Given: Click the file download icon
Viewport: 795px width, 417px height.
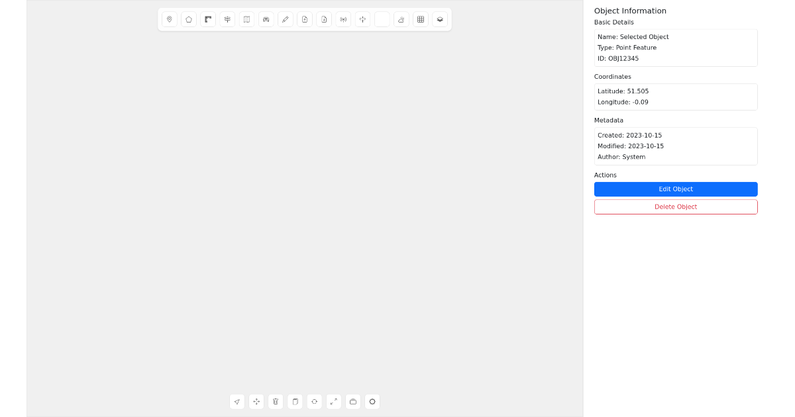Looking at the screenshot, I should click(324, 19).
